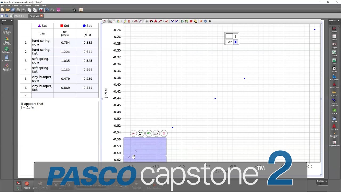Click the area under curve icon
The image size is (341, 192).
136,21
